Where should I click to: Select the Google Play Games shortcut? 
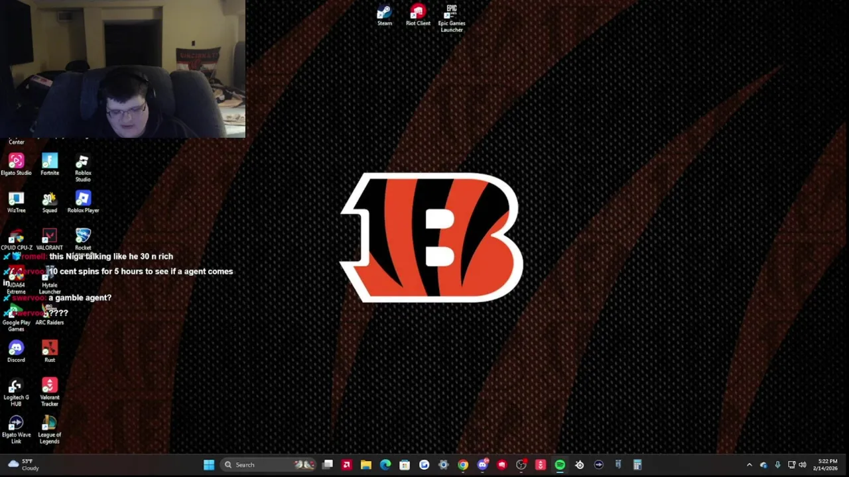(x=16, y=318)
